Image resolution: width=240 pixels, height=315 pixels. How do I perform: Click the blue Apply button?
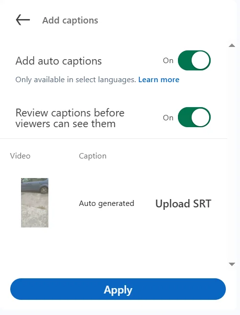[118, 289]
